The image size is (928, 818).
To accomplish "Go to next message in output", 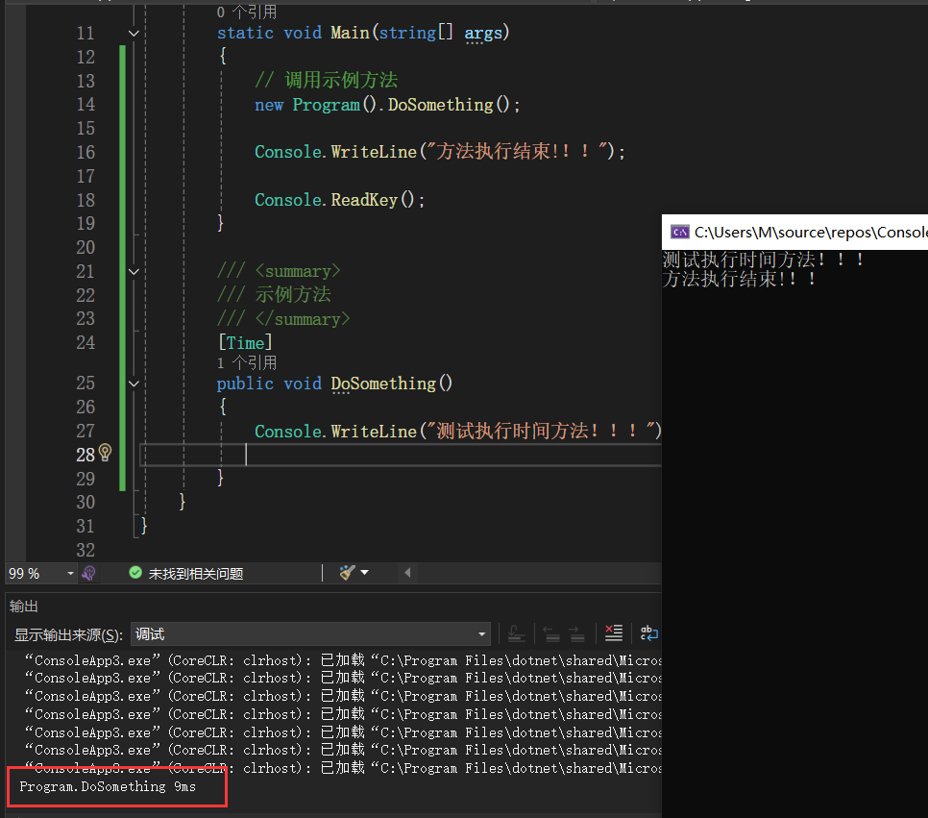I will 576,633.
